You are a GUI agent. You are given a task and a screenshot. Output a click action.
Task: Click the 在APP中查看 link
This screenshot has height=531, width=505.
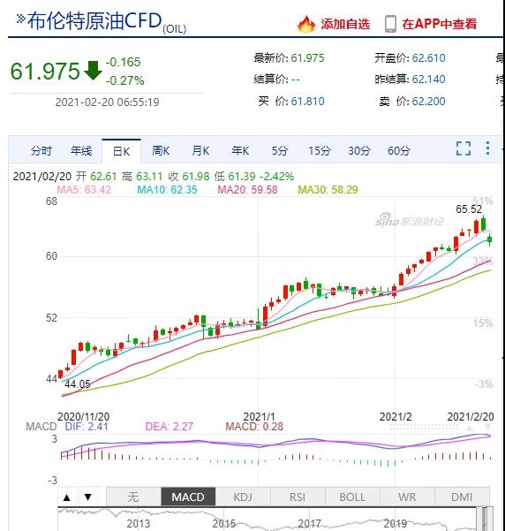click(440, 24)
